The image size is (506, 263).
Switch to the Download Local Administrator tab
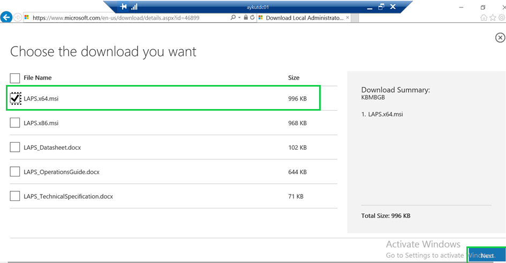tap(303, 18)
